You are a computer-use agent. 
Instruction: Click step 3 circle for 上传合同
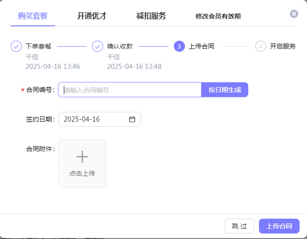179,46
